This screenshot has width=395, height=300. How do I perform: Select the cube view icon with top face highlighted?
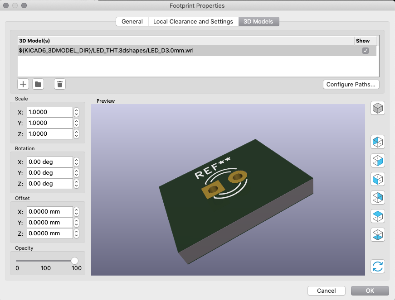(378, 216)
